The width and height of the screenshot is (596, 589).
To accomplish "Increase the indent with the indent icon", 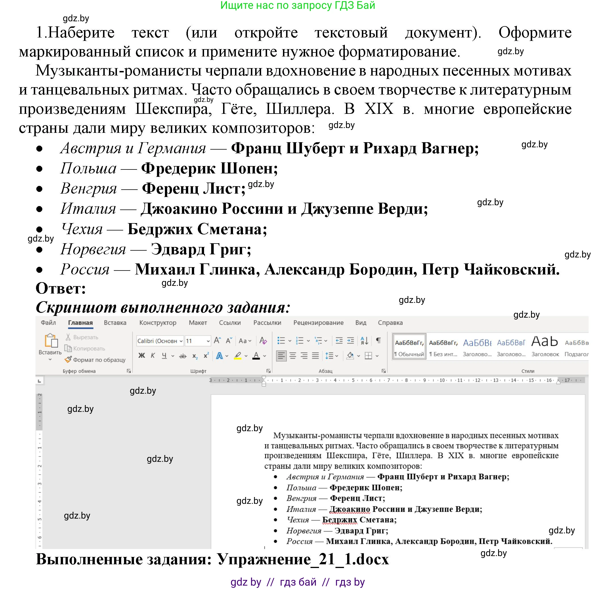I will click(351, 341).
